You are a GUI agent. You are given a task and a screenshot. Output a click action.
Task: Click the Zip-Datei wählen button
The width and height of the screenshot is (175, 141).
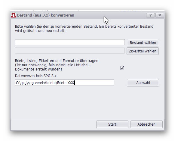(143, 51)
